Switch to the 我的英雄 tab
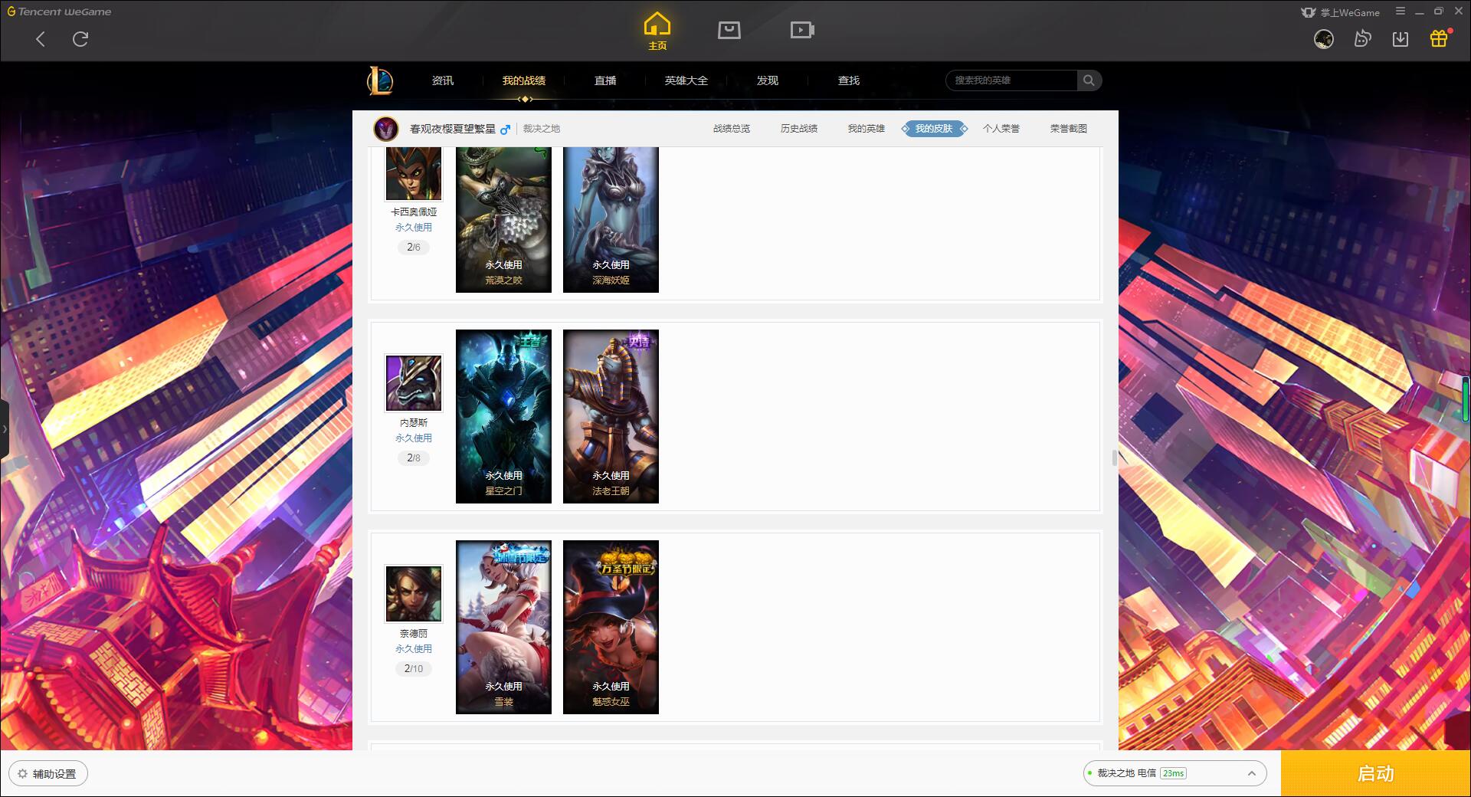The height and width of the screenshot is (797, 1471). [x=867, y=129]
